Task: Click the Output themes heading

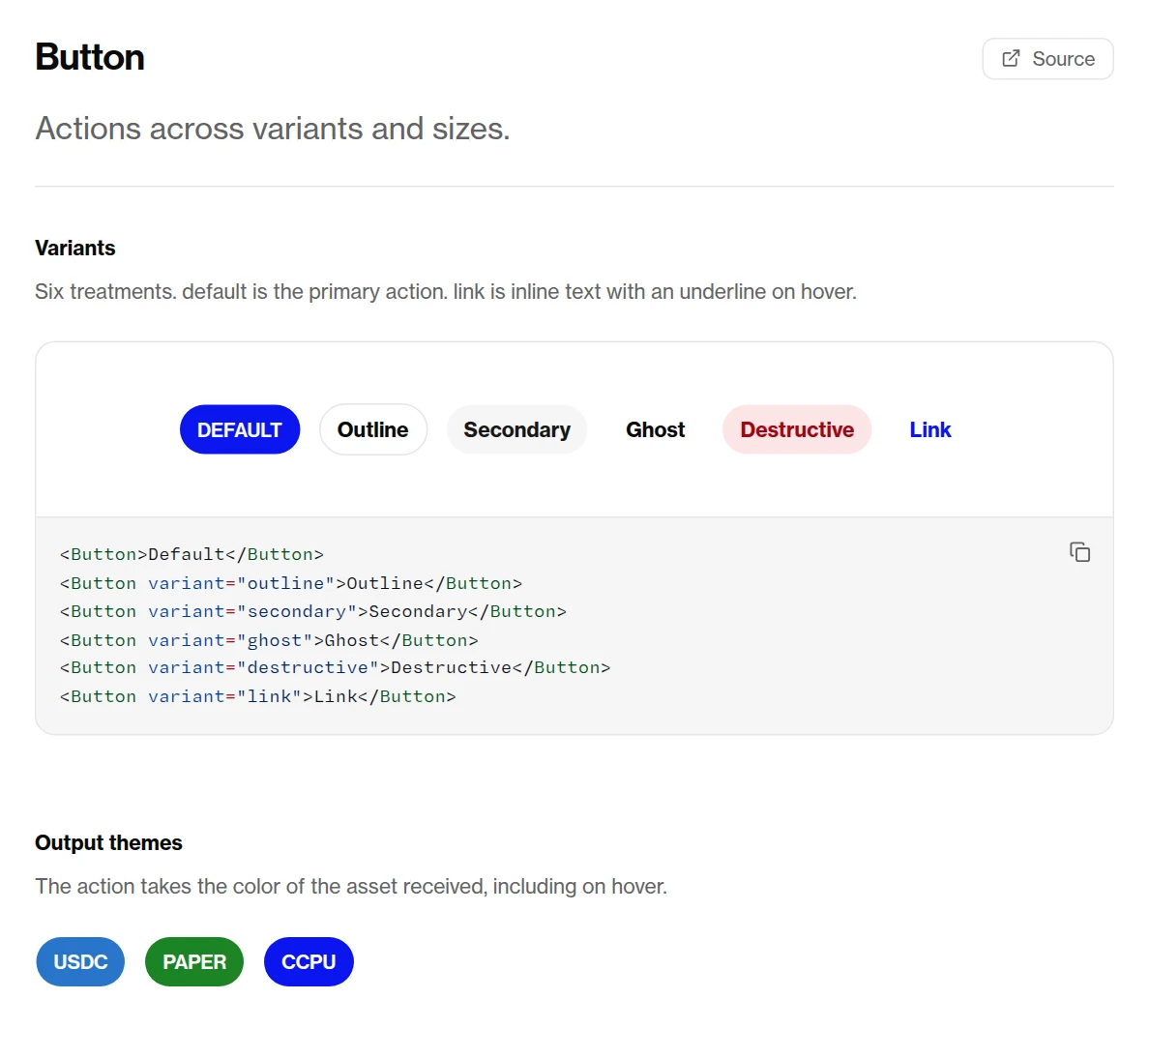Action: (108, 842)
